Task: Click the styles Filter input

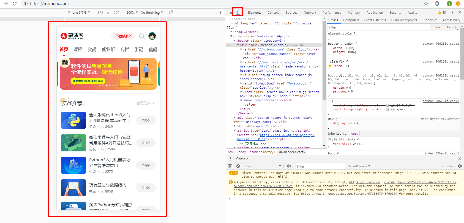Action: tap(378, 27)
